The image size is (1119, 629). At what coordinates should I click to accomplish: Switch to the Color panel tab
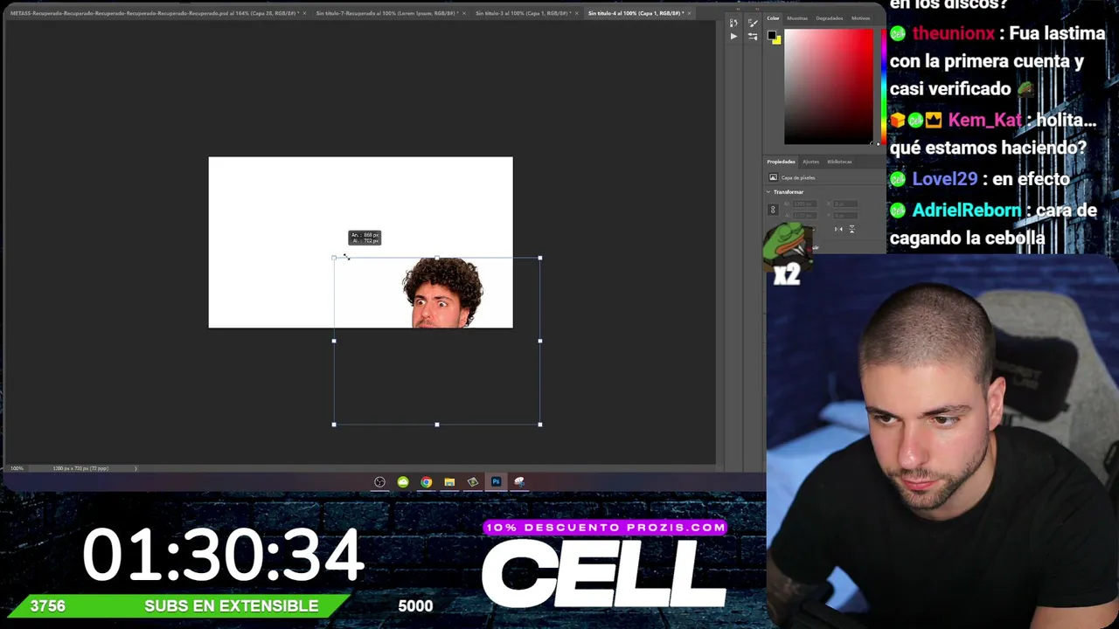(774, 18)
